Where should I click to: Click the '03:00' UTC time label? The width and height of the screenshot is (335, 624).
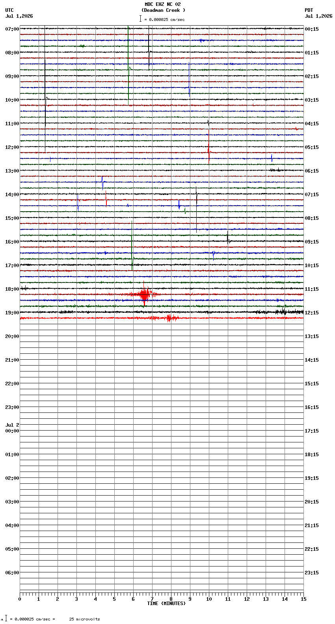click(x=12, y=502)
